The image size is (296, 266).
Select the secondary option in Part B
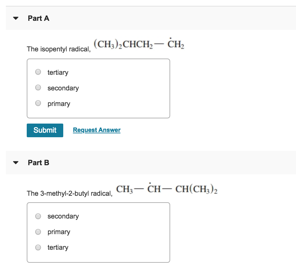pos(38,216)
